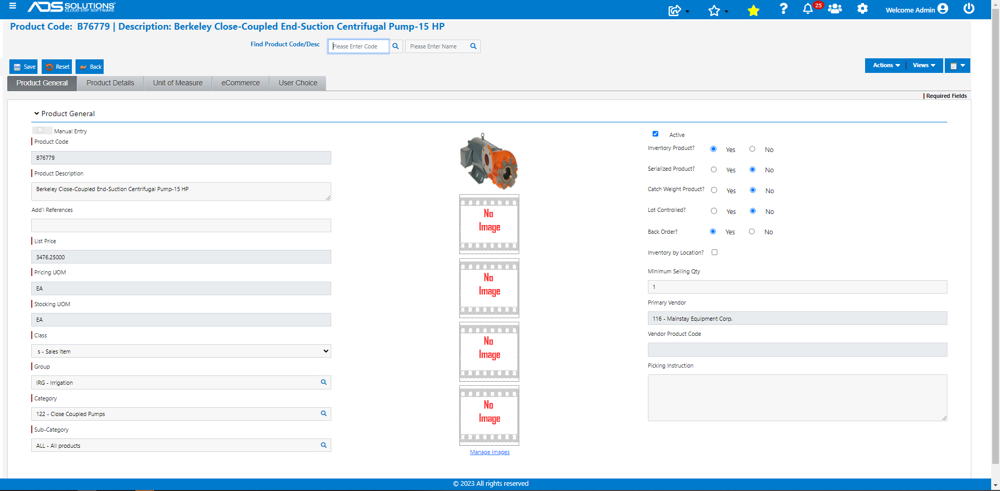This screenshot has width=1000, height=491.
Task: Open the Actions dropdown
Action: [x=885, y=66]
